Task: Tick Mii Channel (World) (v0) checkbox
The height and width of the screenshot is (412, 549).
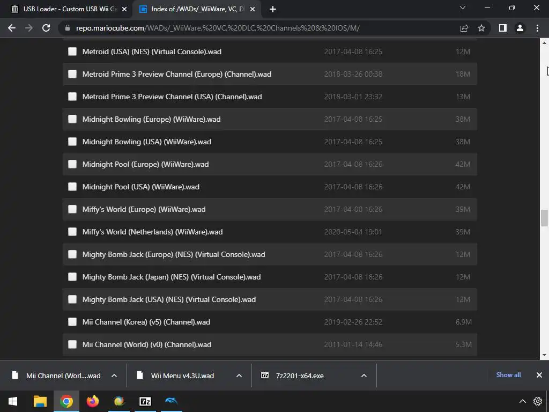Action: click(x=72, y=344)
